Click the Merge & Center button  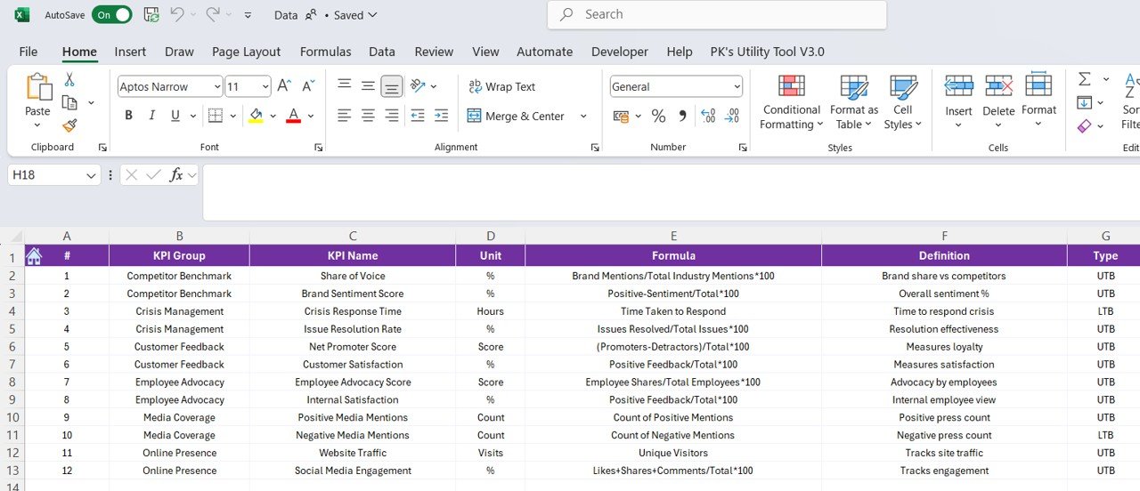517,116
